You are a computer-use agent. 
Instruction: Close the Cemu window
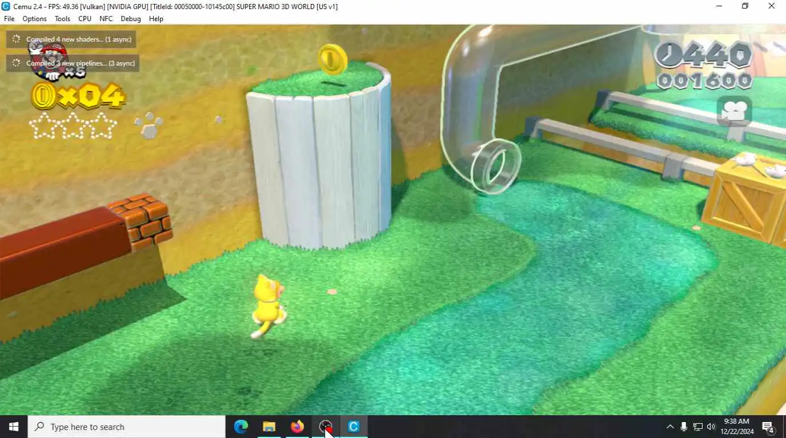tap(772, 6)
